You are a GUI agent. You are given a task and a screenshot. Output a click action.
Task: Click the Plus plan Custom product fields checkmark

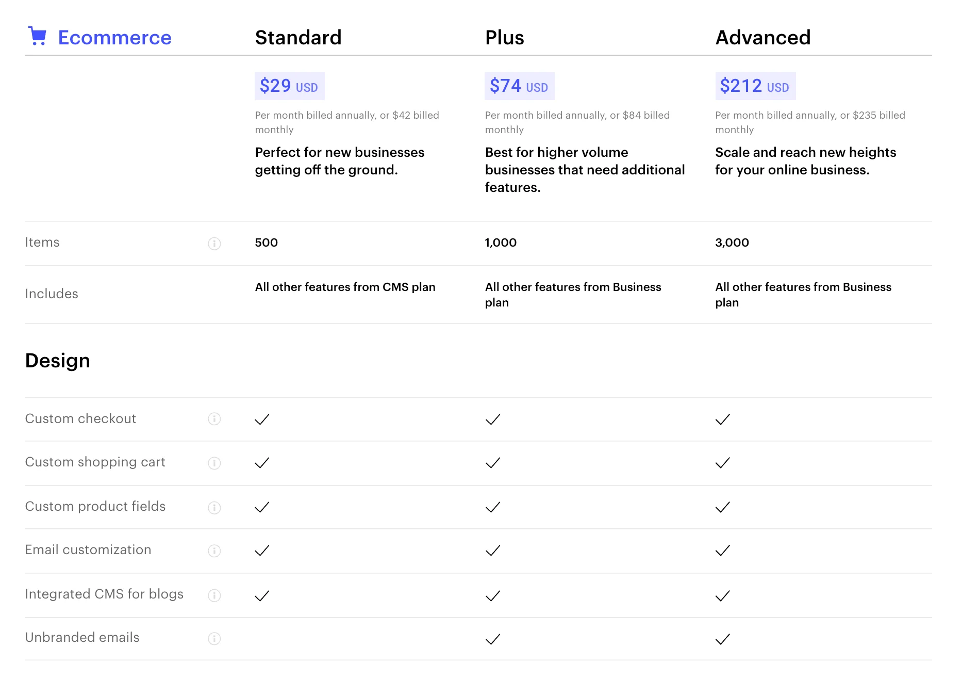point(493,507)
